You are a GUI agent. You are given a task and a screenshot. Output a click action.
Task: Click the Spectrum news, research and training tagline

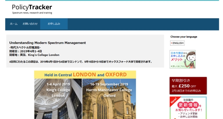32,13
